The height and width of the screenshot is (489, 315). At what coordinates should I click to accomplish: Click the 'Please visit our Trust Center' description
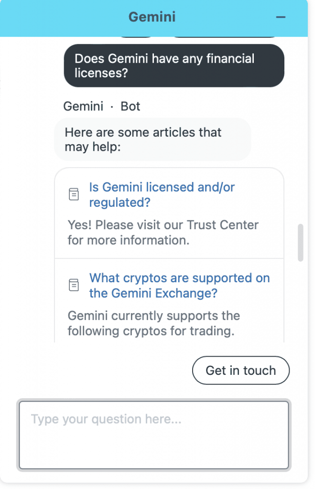coord(163,233)
